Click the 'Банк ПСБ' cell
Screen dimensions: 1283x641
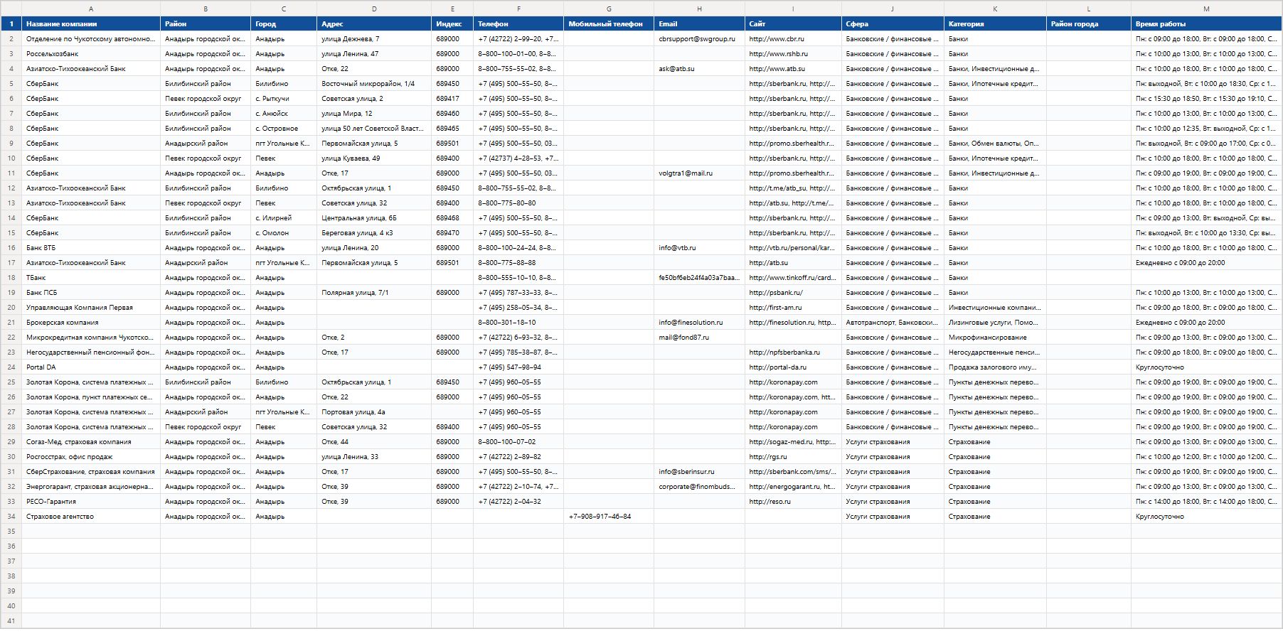coord(91,293)
